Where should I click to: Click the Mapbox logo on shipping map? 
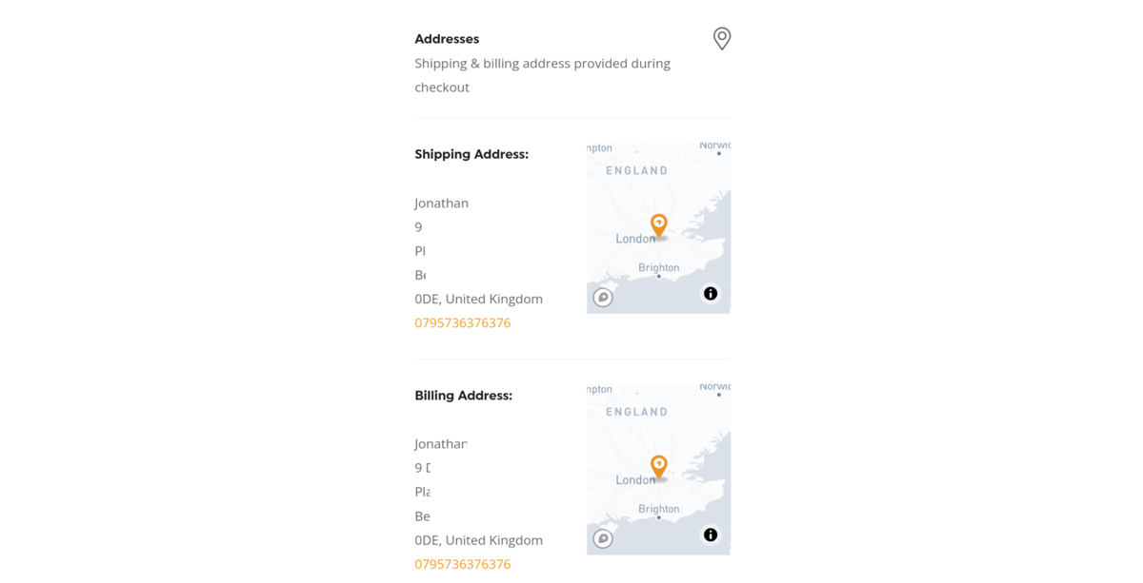click(x=603, y=298)
